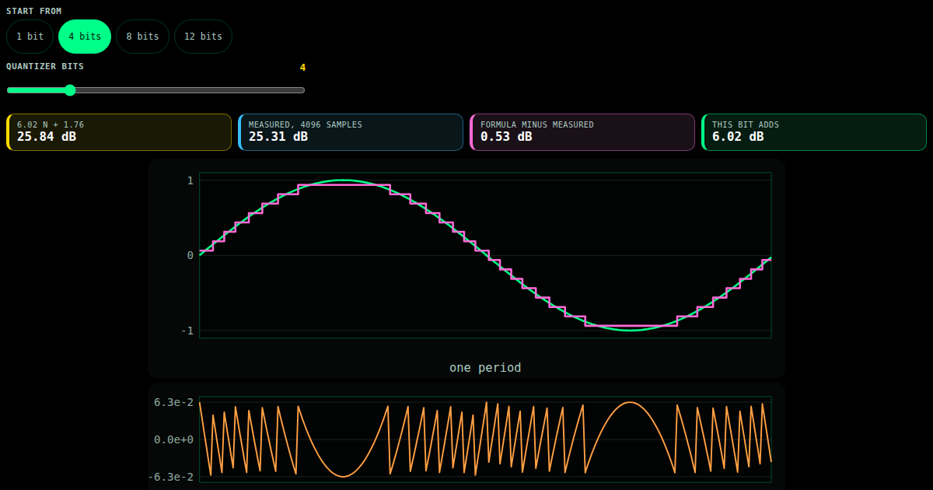Viewport: 933px width, 490px height.
Task: Click the quantizer bits slider handle
Action: [x=70, y=90]
